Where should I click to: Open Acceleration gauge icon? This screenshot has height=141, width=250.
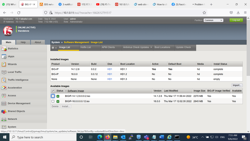pyautogui.click(x=4, y=88)
